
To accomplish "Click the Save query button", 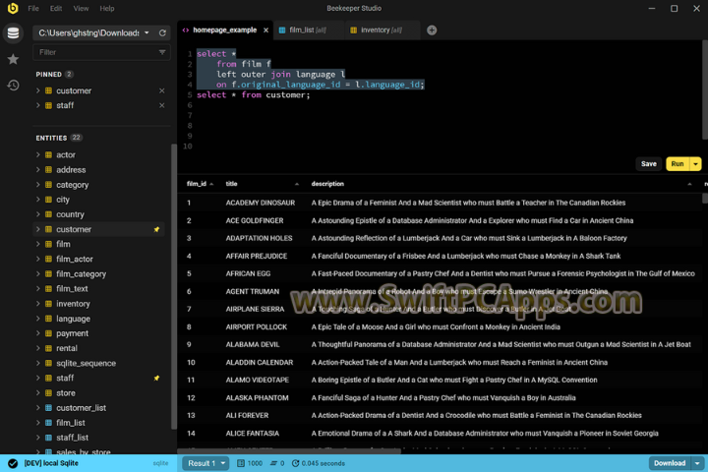I will pyautogui.click(x=649, y=164).
